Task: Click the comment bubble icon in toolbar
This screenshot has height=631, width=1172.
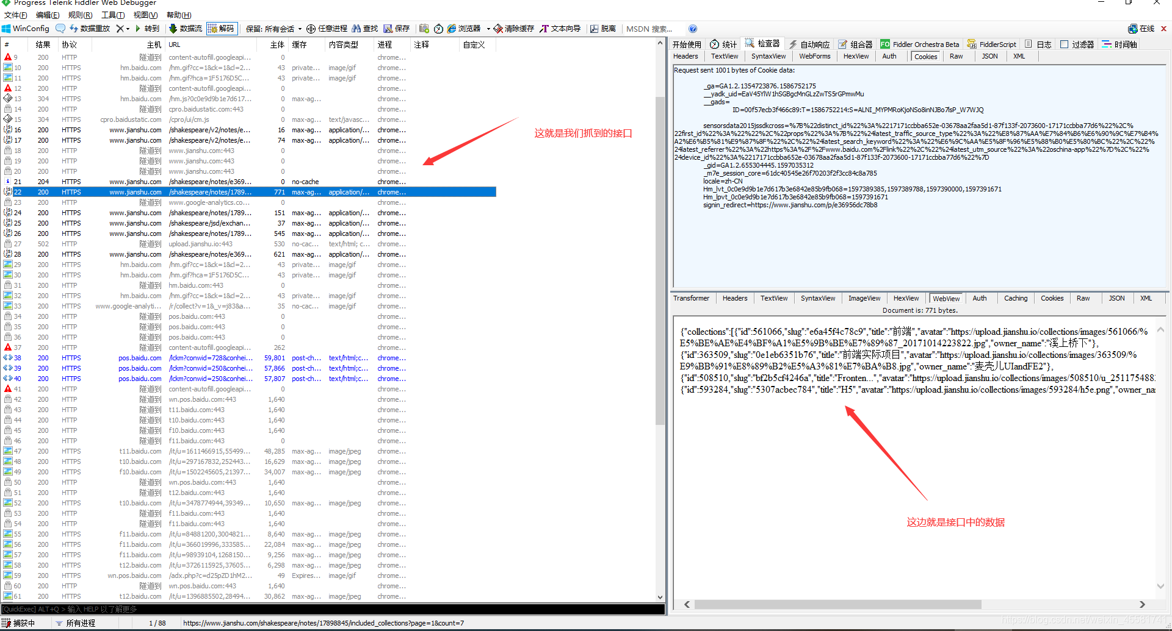Action: click(60, 29)
